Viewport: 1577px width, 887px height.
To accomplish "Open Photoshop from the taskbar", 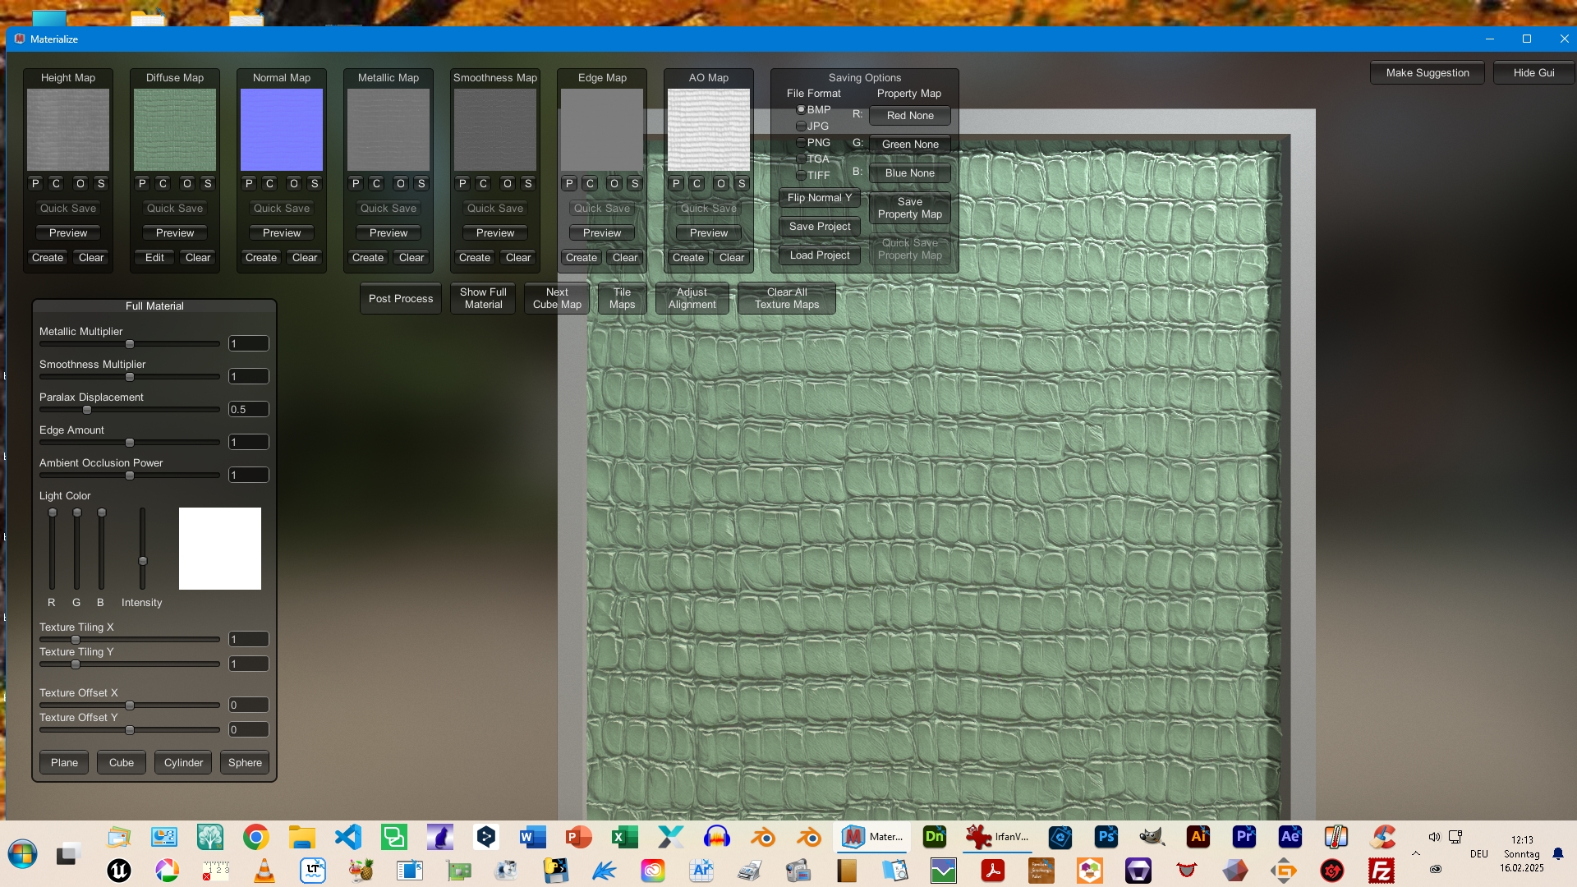I will (1106, 837).
